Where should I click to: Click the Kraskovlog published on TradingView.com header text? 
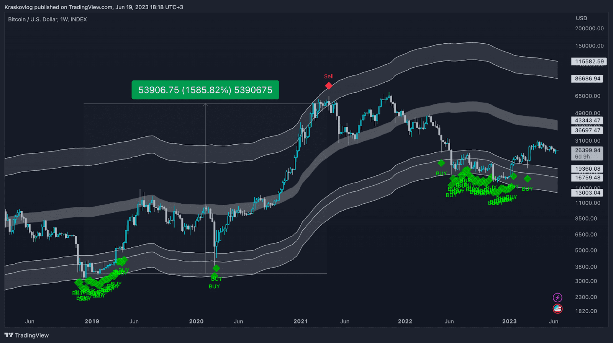(94, 7)
